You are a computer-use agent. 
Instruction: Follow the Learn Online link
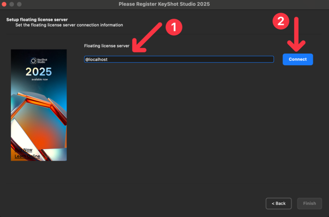27,156
